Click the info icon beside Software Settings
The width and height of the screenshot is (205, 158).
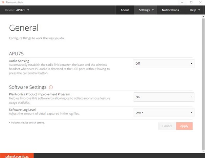pos(51,87)
